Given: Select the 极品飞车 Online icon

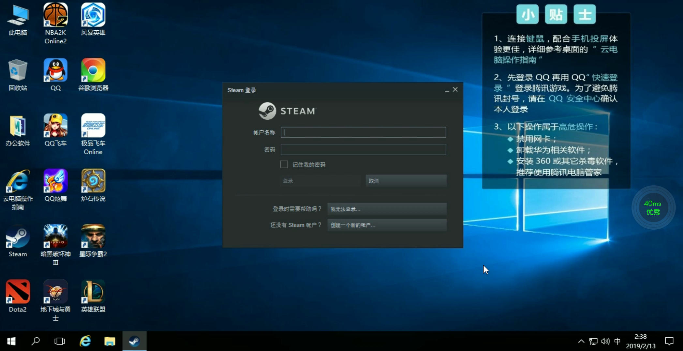Looking at the screenshot, I should click(x=93, y=134).
